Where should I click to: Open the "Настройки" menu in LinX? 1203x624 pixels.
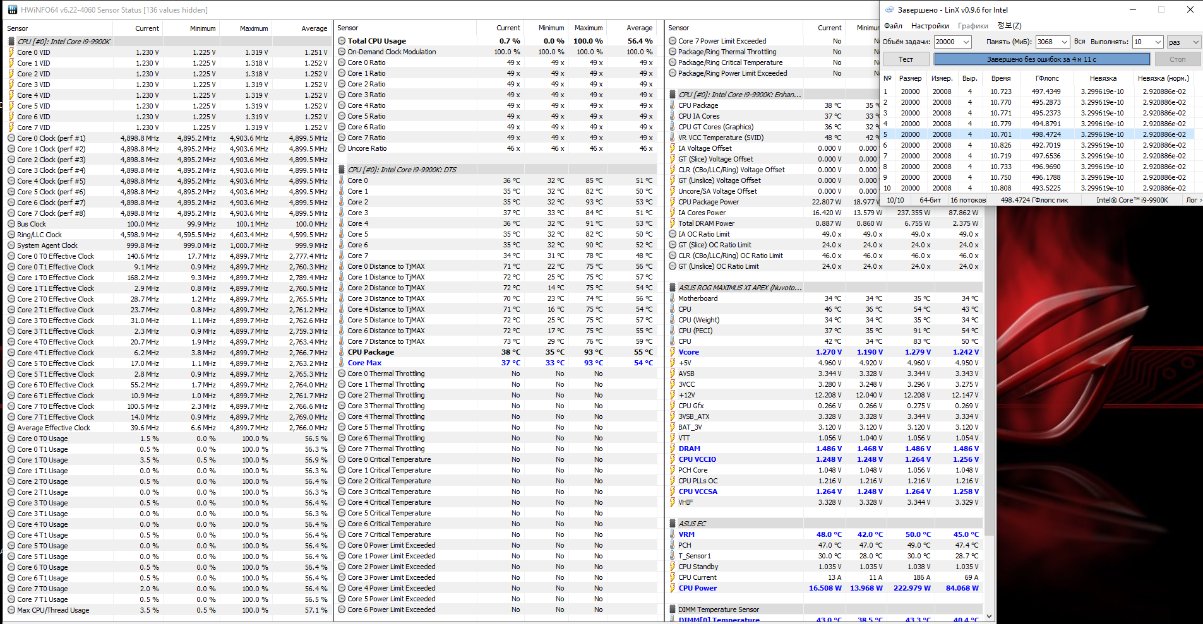point(930,26)
